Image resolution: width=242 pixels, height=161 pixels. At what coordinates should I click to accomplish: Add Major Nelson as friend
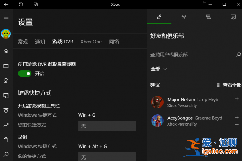[237, 99]
